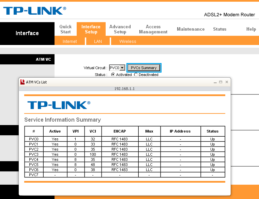
Task: Click the VCI column header
Action: [93, 131]
